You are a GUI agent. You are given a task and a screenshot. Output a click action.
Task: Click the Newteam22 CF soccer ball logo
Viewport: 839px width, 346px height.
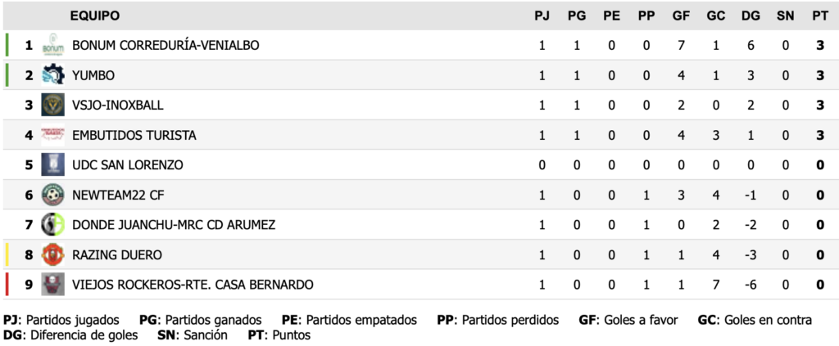[52, 195]
